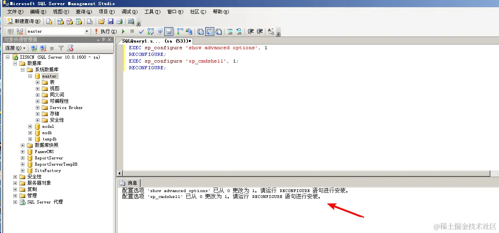Screen dimensions: 499x233
Task: Collapse the IIS6CN server node
Action: 8,57
